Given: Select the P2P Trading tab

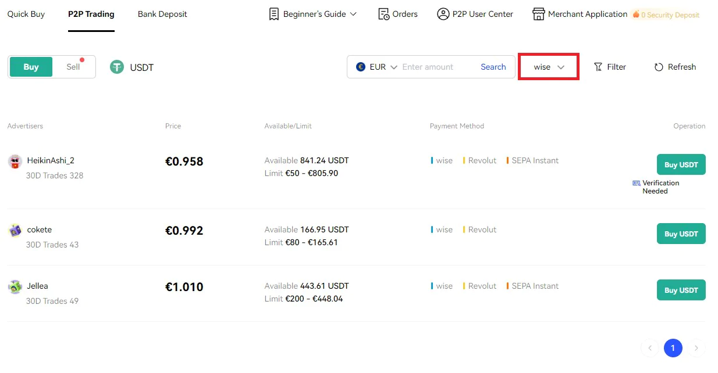Looking at the screenshot, I should pyautogui.click(x=91, y=14).
